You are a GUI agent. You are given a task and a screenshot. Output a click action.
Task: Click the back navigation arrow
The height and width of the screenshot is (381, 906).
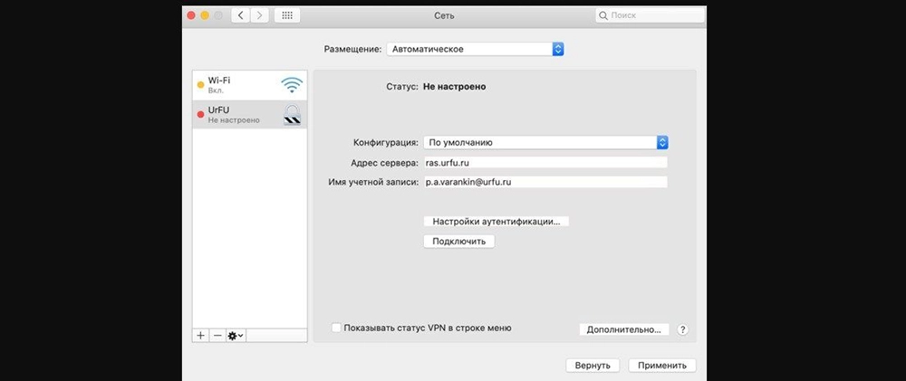pyautogui.click(x=241, y=16)
